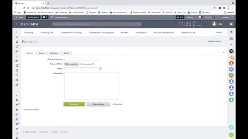Go to browser home page

tap(28, 8)
